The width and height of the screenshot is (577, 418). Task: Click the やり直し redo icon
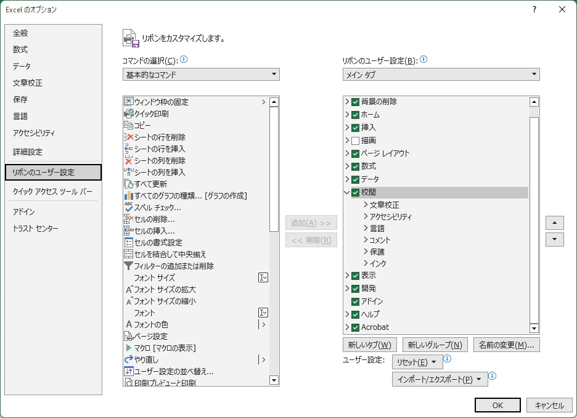[128, 359]
